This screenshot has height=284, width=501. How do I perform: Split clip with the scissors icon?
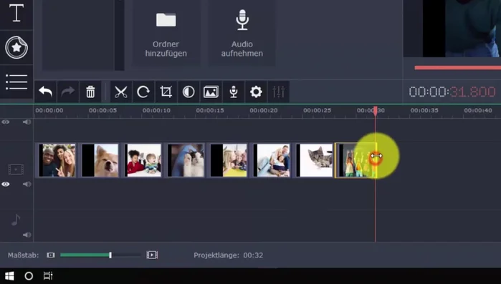pyautogui.click(x=121, y=92)
